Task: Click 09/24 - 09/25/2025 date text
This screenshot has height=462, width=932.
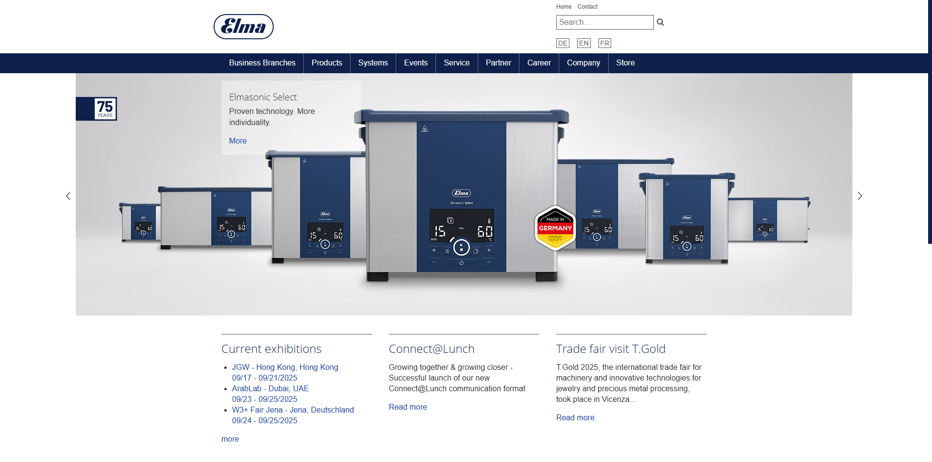Action: 265,420
